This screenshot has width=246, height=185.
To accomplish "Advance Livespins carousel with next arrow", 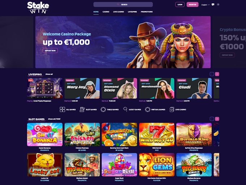I will tap(217, 74).
